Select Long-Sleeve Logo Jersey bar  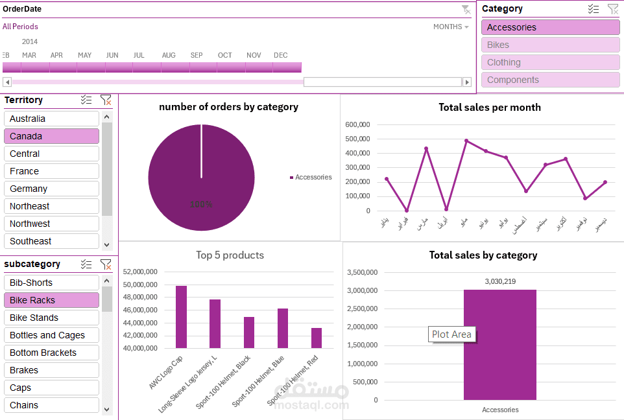pyautogui.click(x=215, y=324)
